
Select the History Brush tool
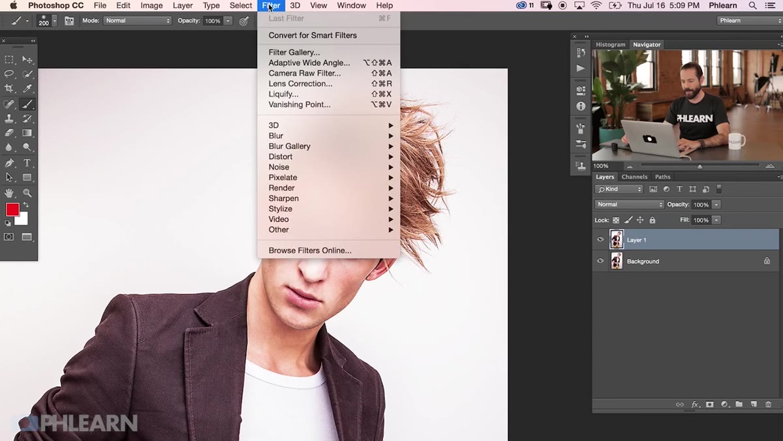(x=27, y=119)
